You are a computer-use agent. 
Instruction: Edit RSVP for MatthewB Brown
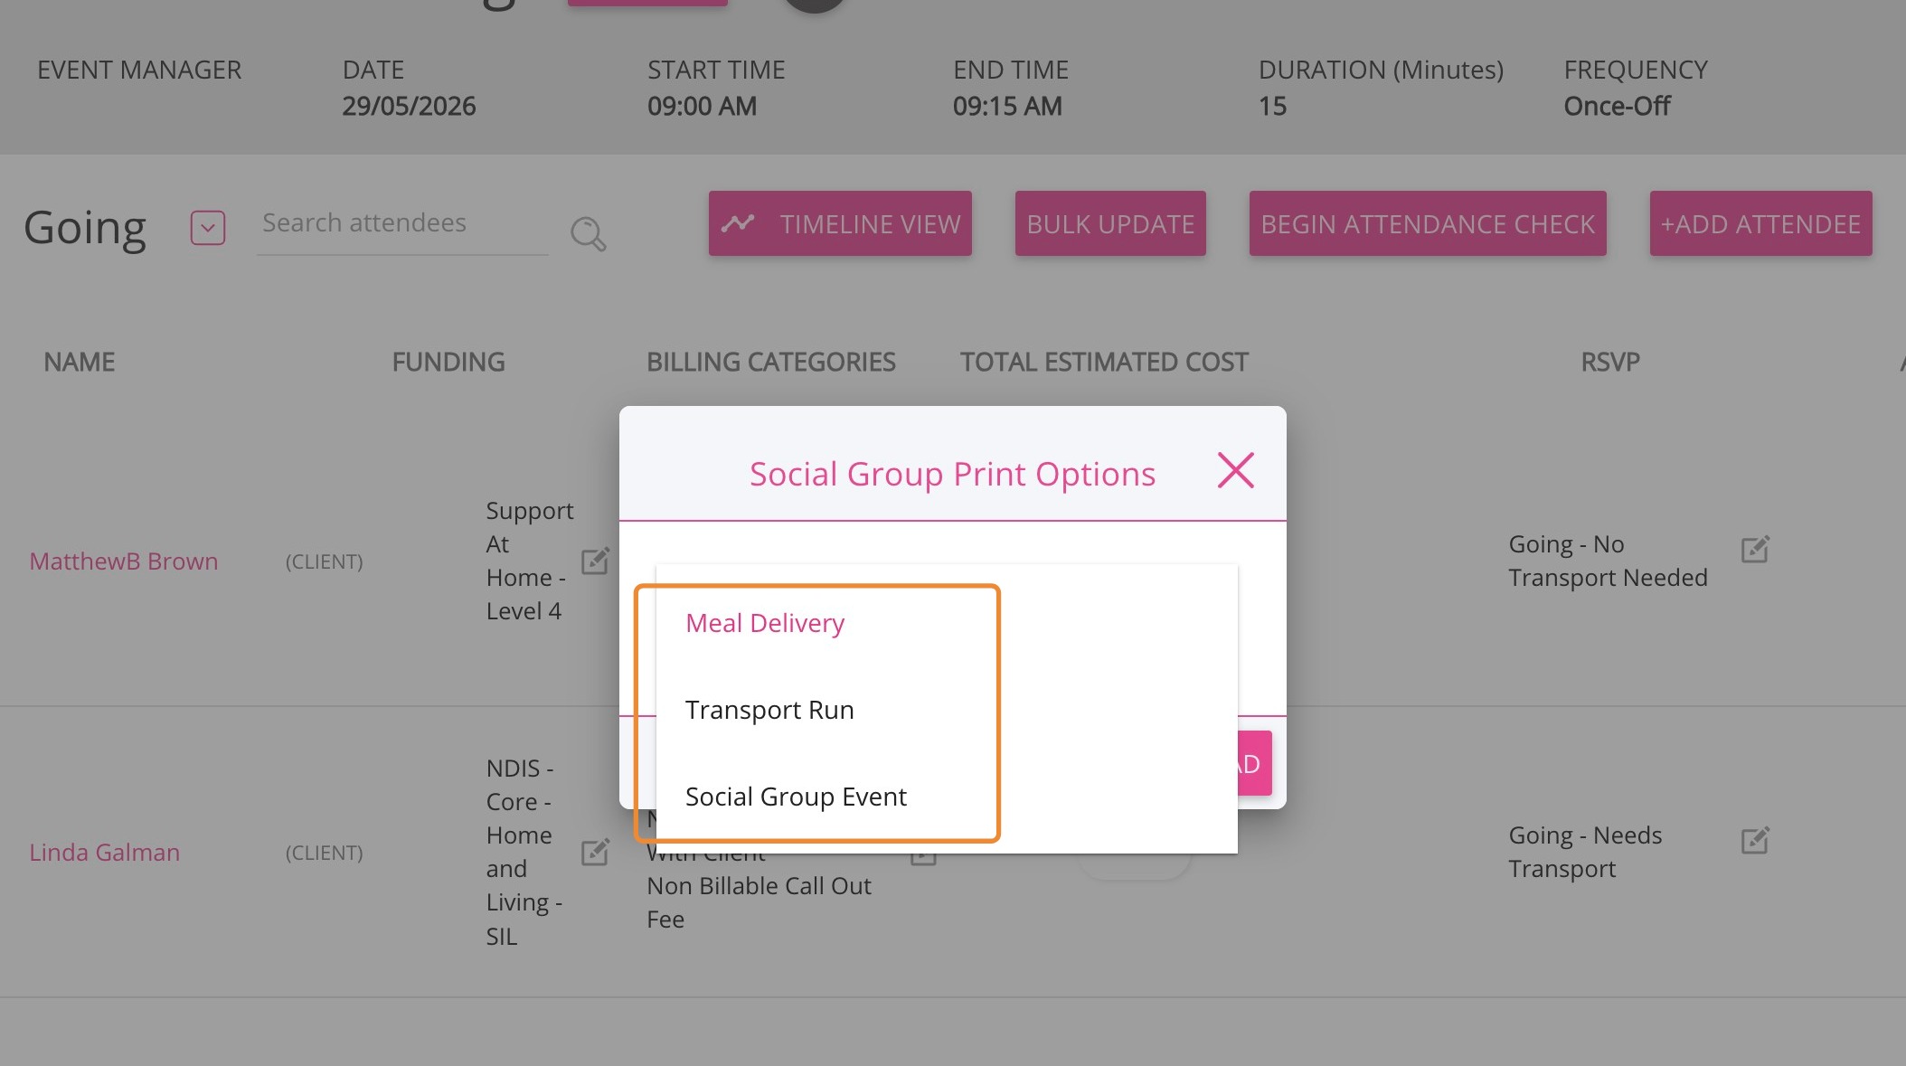(x=1755, y=549)
